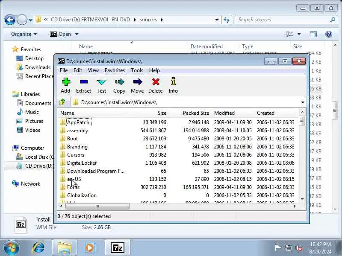Open the View menu in 7-Zip
The height and width of the screenshot is (256, 342).
click(x=93, y=70)
